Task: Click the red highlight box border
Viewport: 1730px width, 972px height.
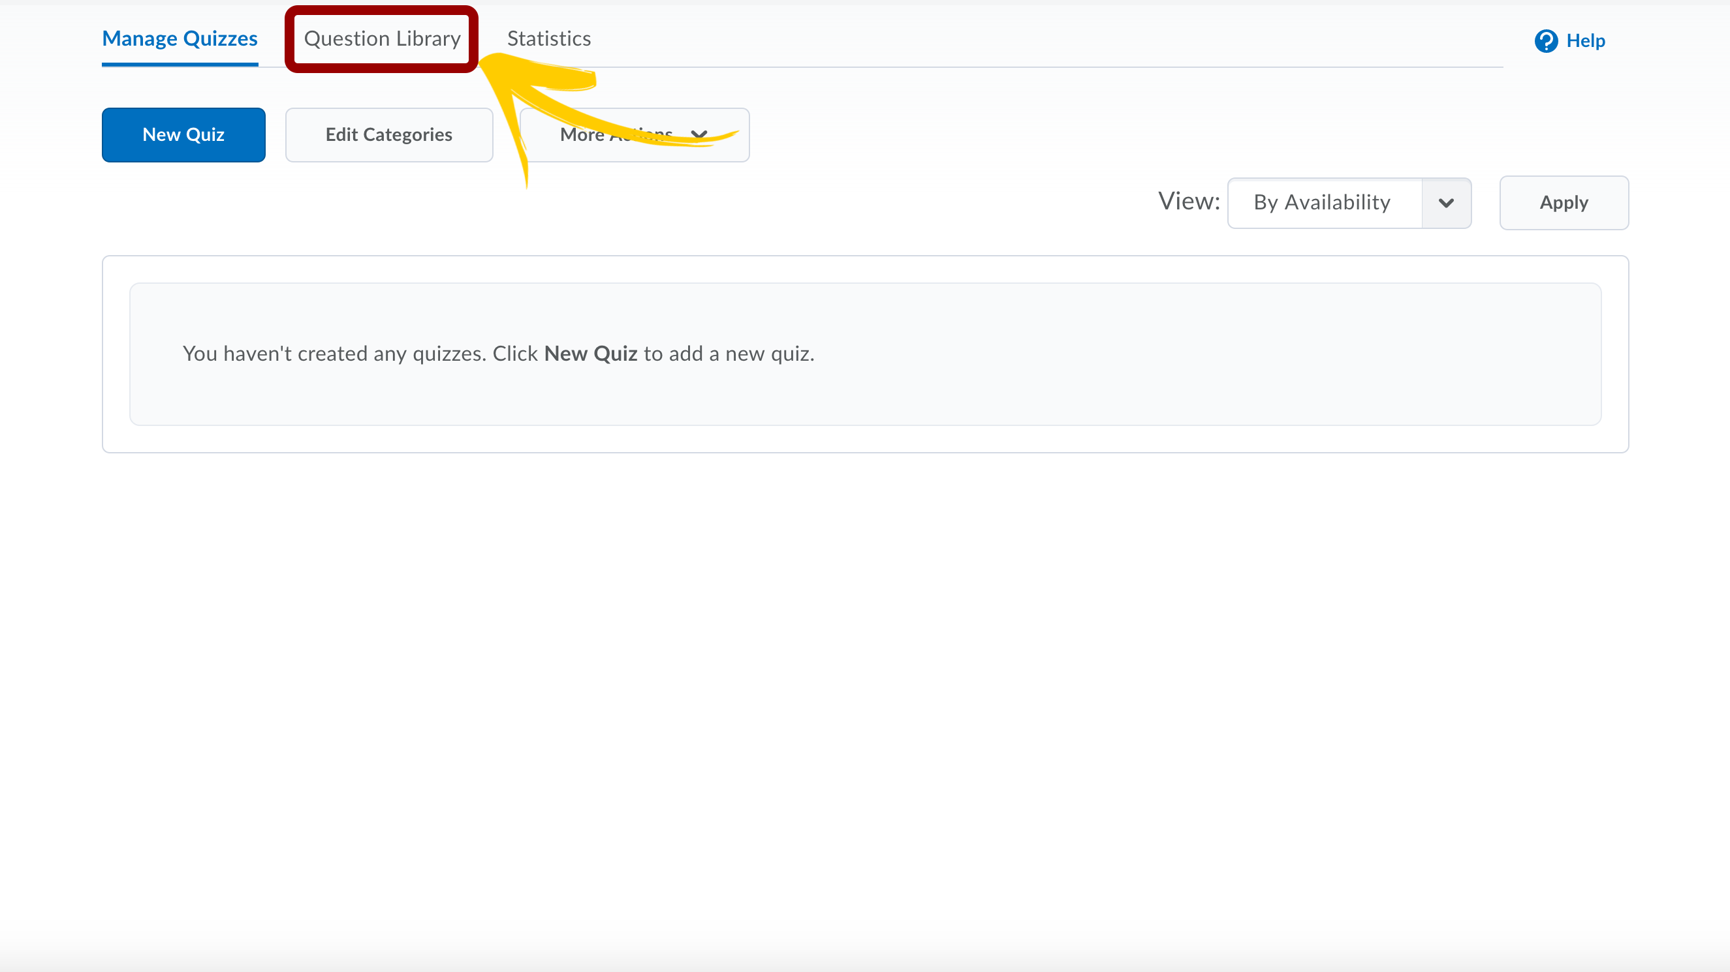Action: click(290, 39)
